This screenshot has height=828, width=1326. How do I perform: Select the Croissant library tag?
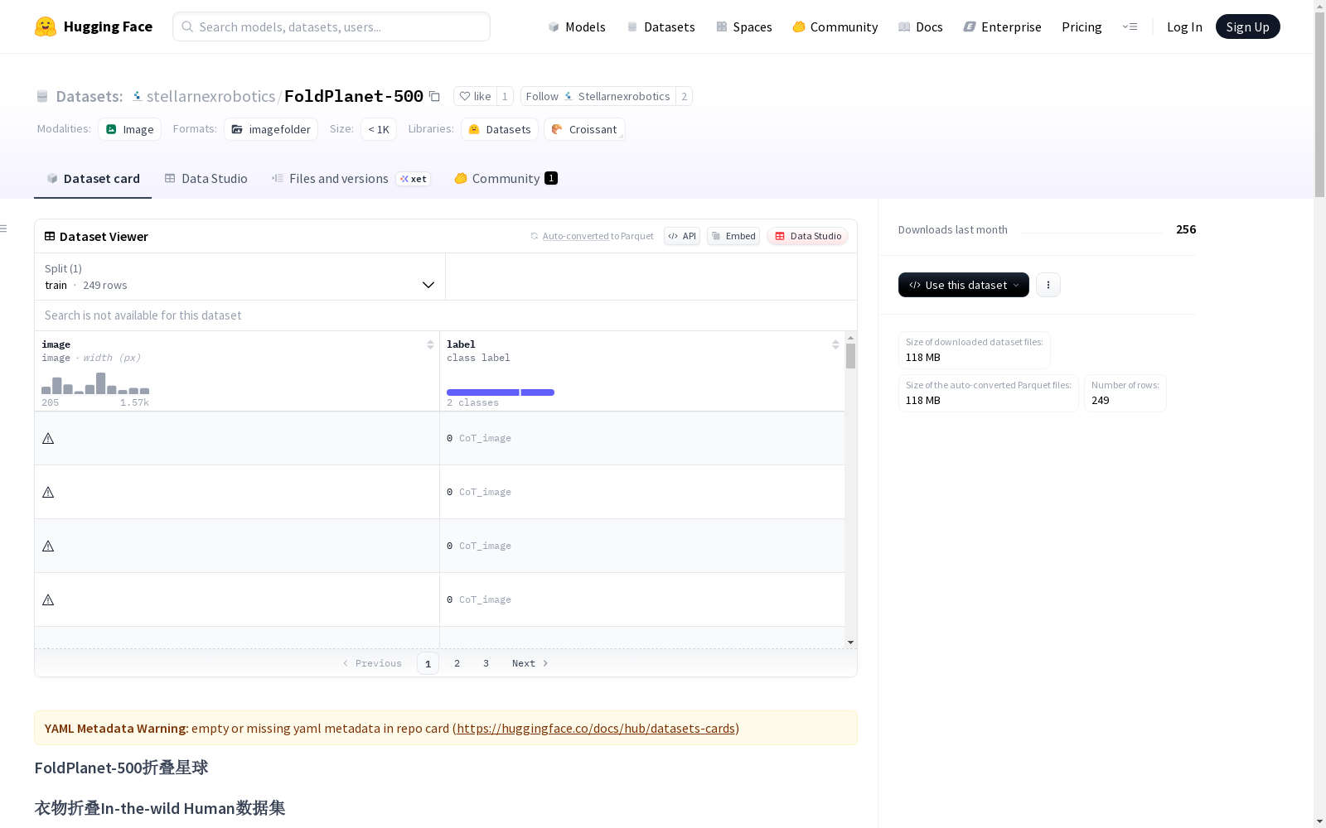click(584, 129)
